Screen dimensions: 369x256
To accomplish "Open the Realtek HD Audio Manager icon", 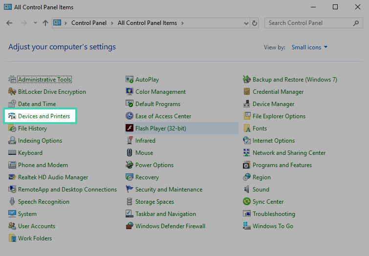I will click(x=12, y=177).
